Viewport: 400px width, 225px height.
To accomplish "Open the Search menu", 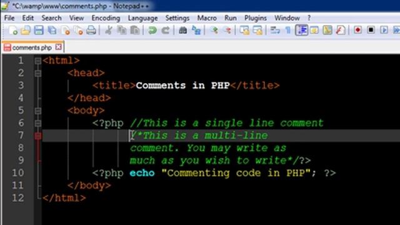I will tap(51, 18).
